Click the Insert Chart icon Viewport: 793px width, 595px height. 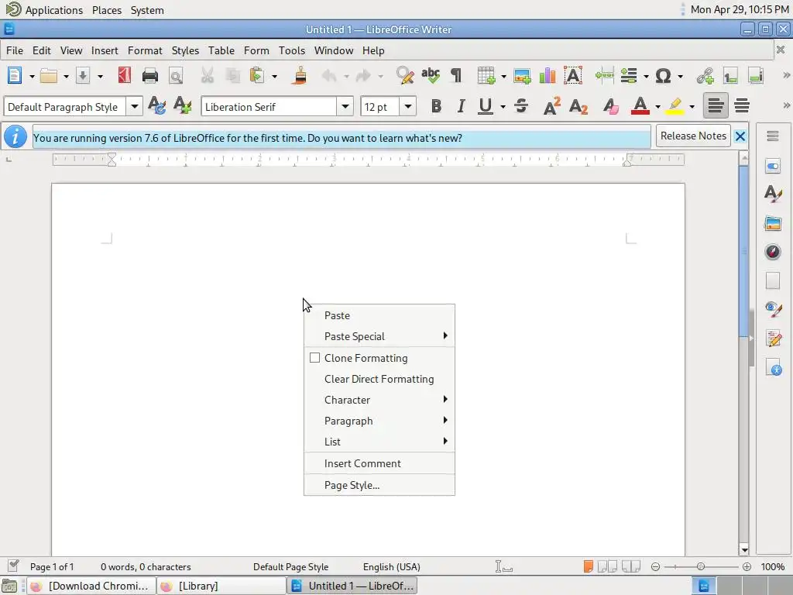click(548, 76)
